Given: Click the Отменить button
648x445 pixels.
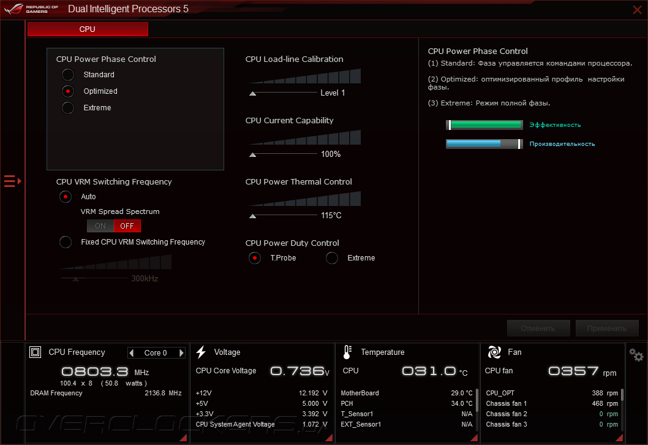Looking at the screenshot, I should [x=538, y=329].
